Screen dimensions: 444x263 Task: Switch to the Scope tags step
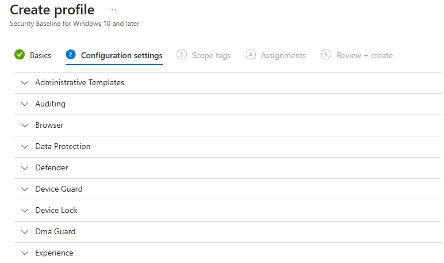211,56
